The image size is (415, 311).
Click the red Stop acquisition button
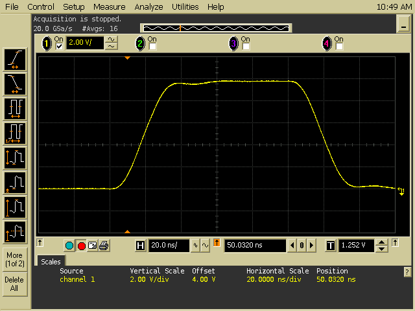[81, 246]
